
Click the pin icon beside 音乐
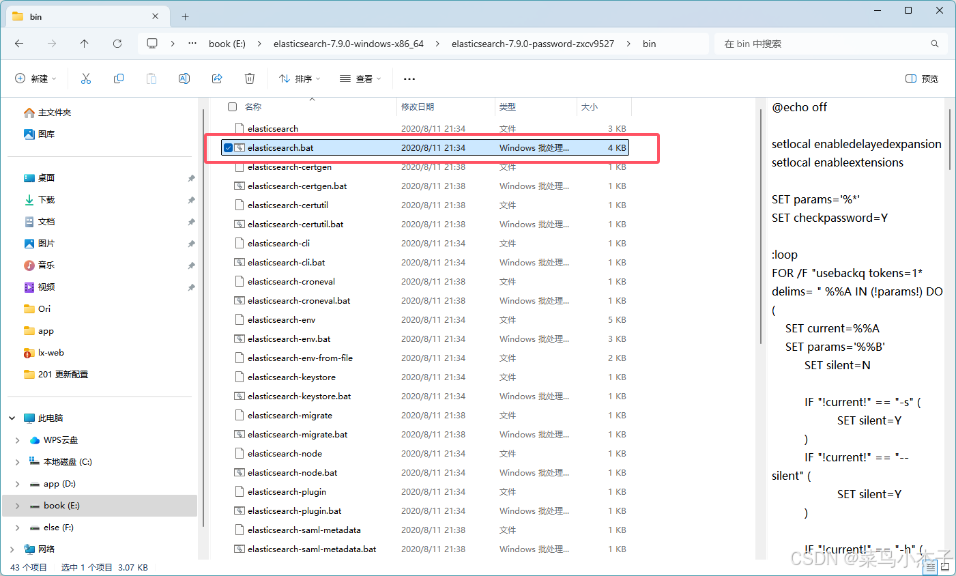[191, 265]
